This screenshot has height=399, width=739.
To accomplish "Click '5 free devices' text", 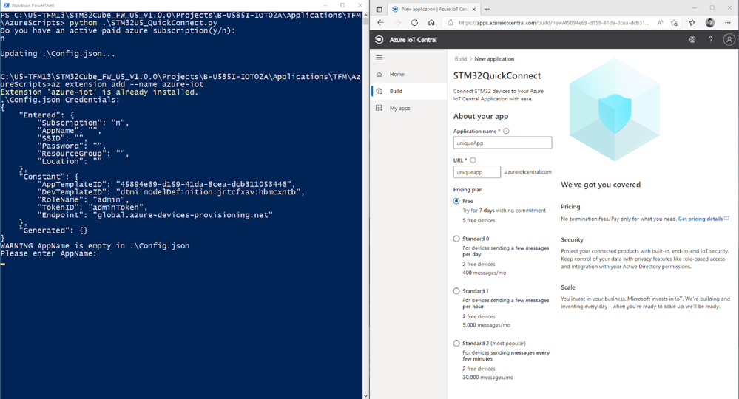I will click(x=479, y=220).
